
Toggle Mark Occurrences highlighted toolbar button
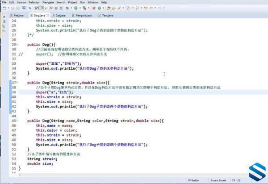coord(41,8)
